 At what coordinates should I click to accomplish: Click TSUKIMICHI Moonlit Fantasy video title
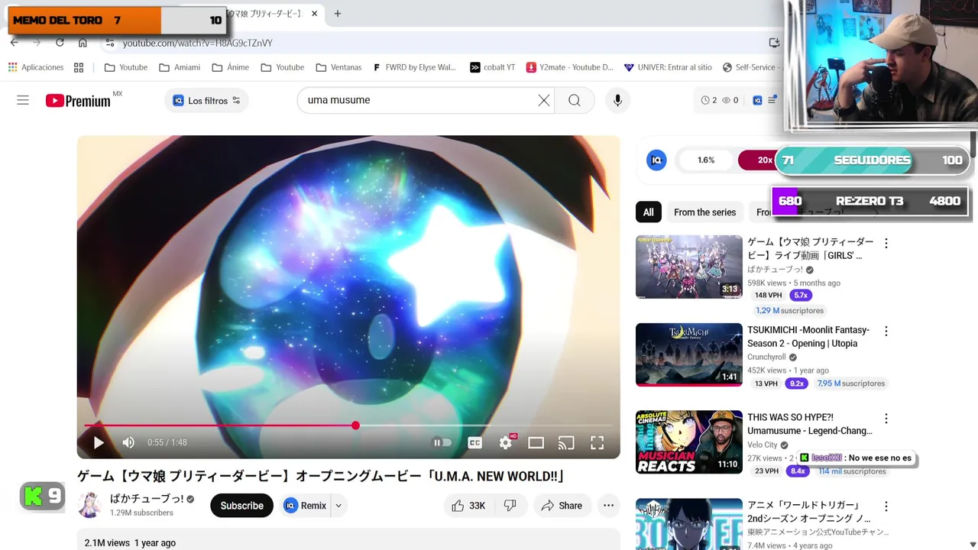[808, 337]
